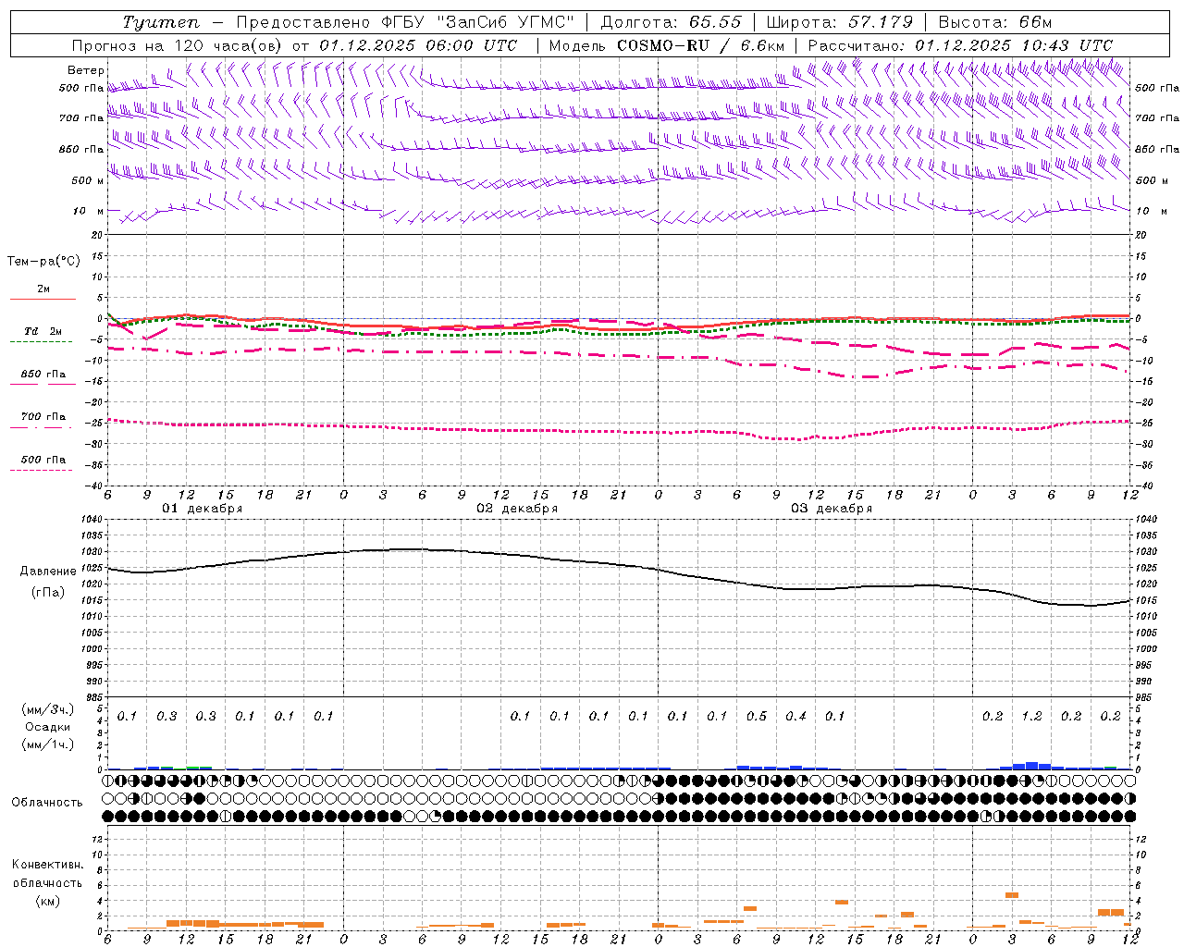Image resolution: width=1184 pixels, height=947 pixels.
Task: Select the Рассчитано: 01.12.2025 10:43 UTC timestamp
Action: click(x=960, y=45)
